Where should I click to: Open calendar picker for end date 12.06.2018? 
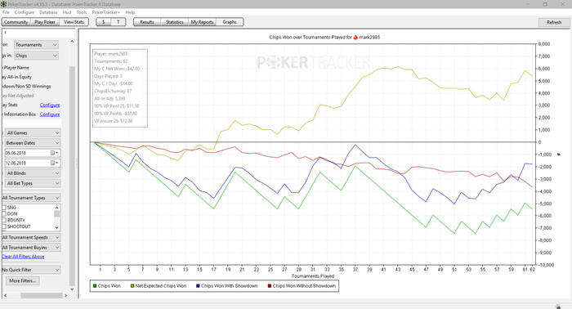[55, 163]
